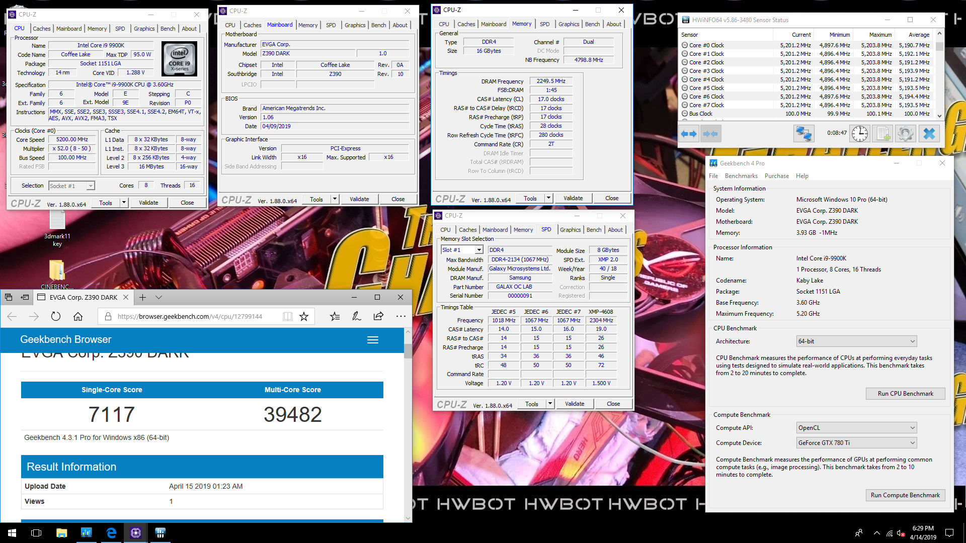Expand Tools arrow in CPU-Z Mainboard window
This screenshot has width=966, height=543.
pyautogui.click(x=335, y=199)
